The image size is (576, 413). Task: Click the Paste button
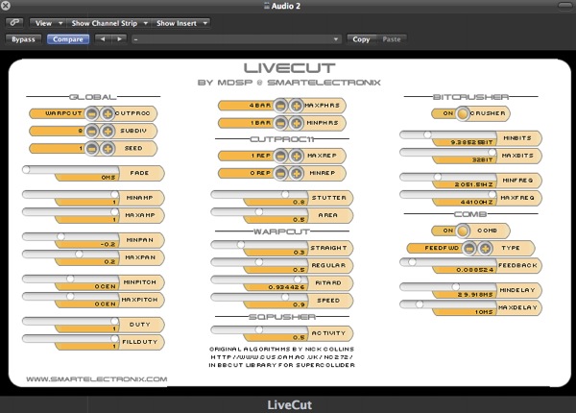pyautogui.click(x=392, y=39)
